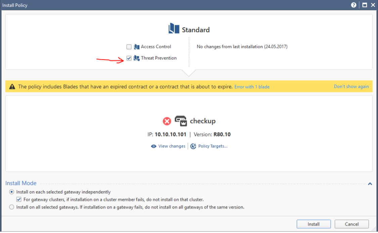This screenshot has width=378, height=233.
Task: Click the eye icon beside View changes
Action: [154, 146]
